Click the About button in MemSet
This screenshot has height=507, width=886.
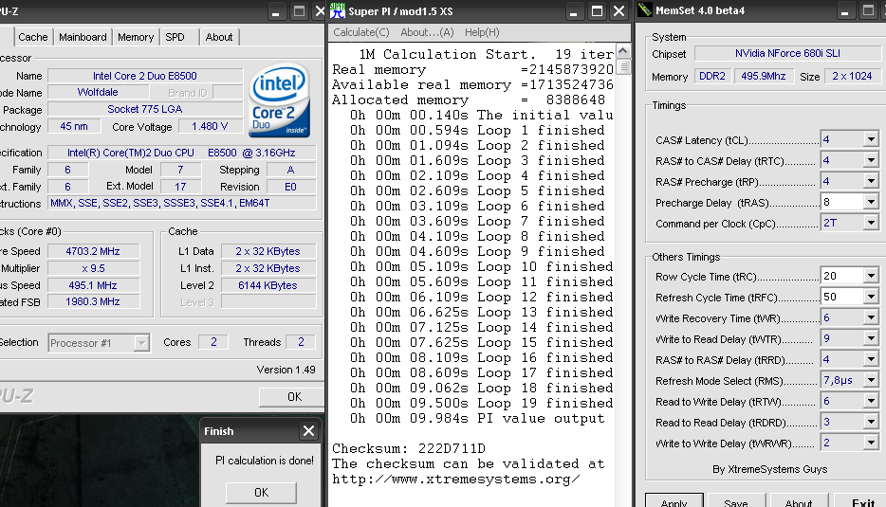799,501
